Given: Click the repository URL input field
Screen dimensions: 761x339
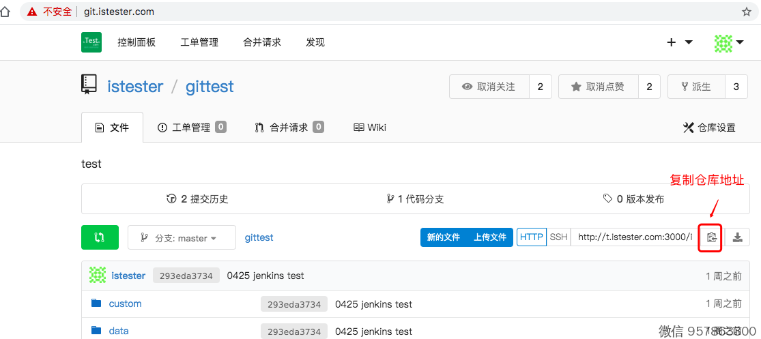Looking at the screenshot, I should (635, 237).
